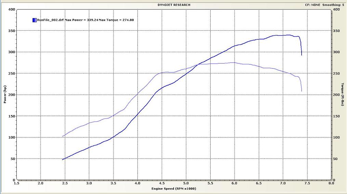Select the RunFile_002.drf legend text
Viewport: 347px width, 194px height.
pos(85,20)
